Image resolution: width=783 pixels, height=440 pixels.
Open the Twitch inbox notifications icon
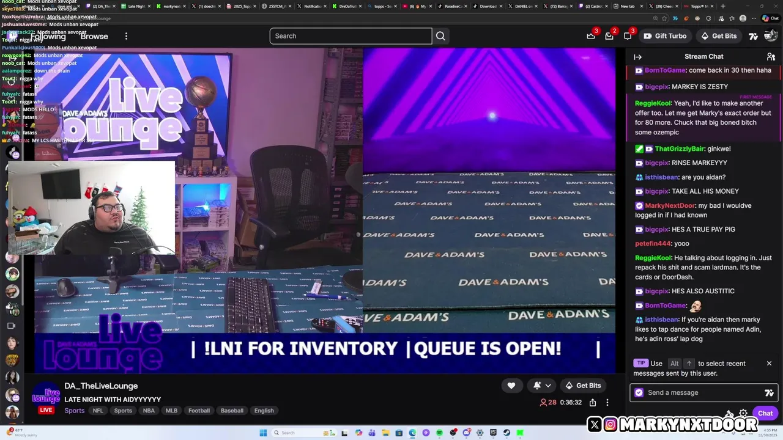coord(609,36)
